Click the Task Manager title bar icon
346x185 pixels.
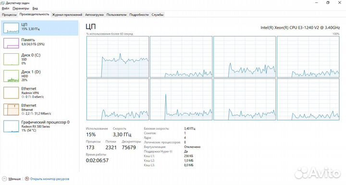coord(3,3)
